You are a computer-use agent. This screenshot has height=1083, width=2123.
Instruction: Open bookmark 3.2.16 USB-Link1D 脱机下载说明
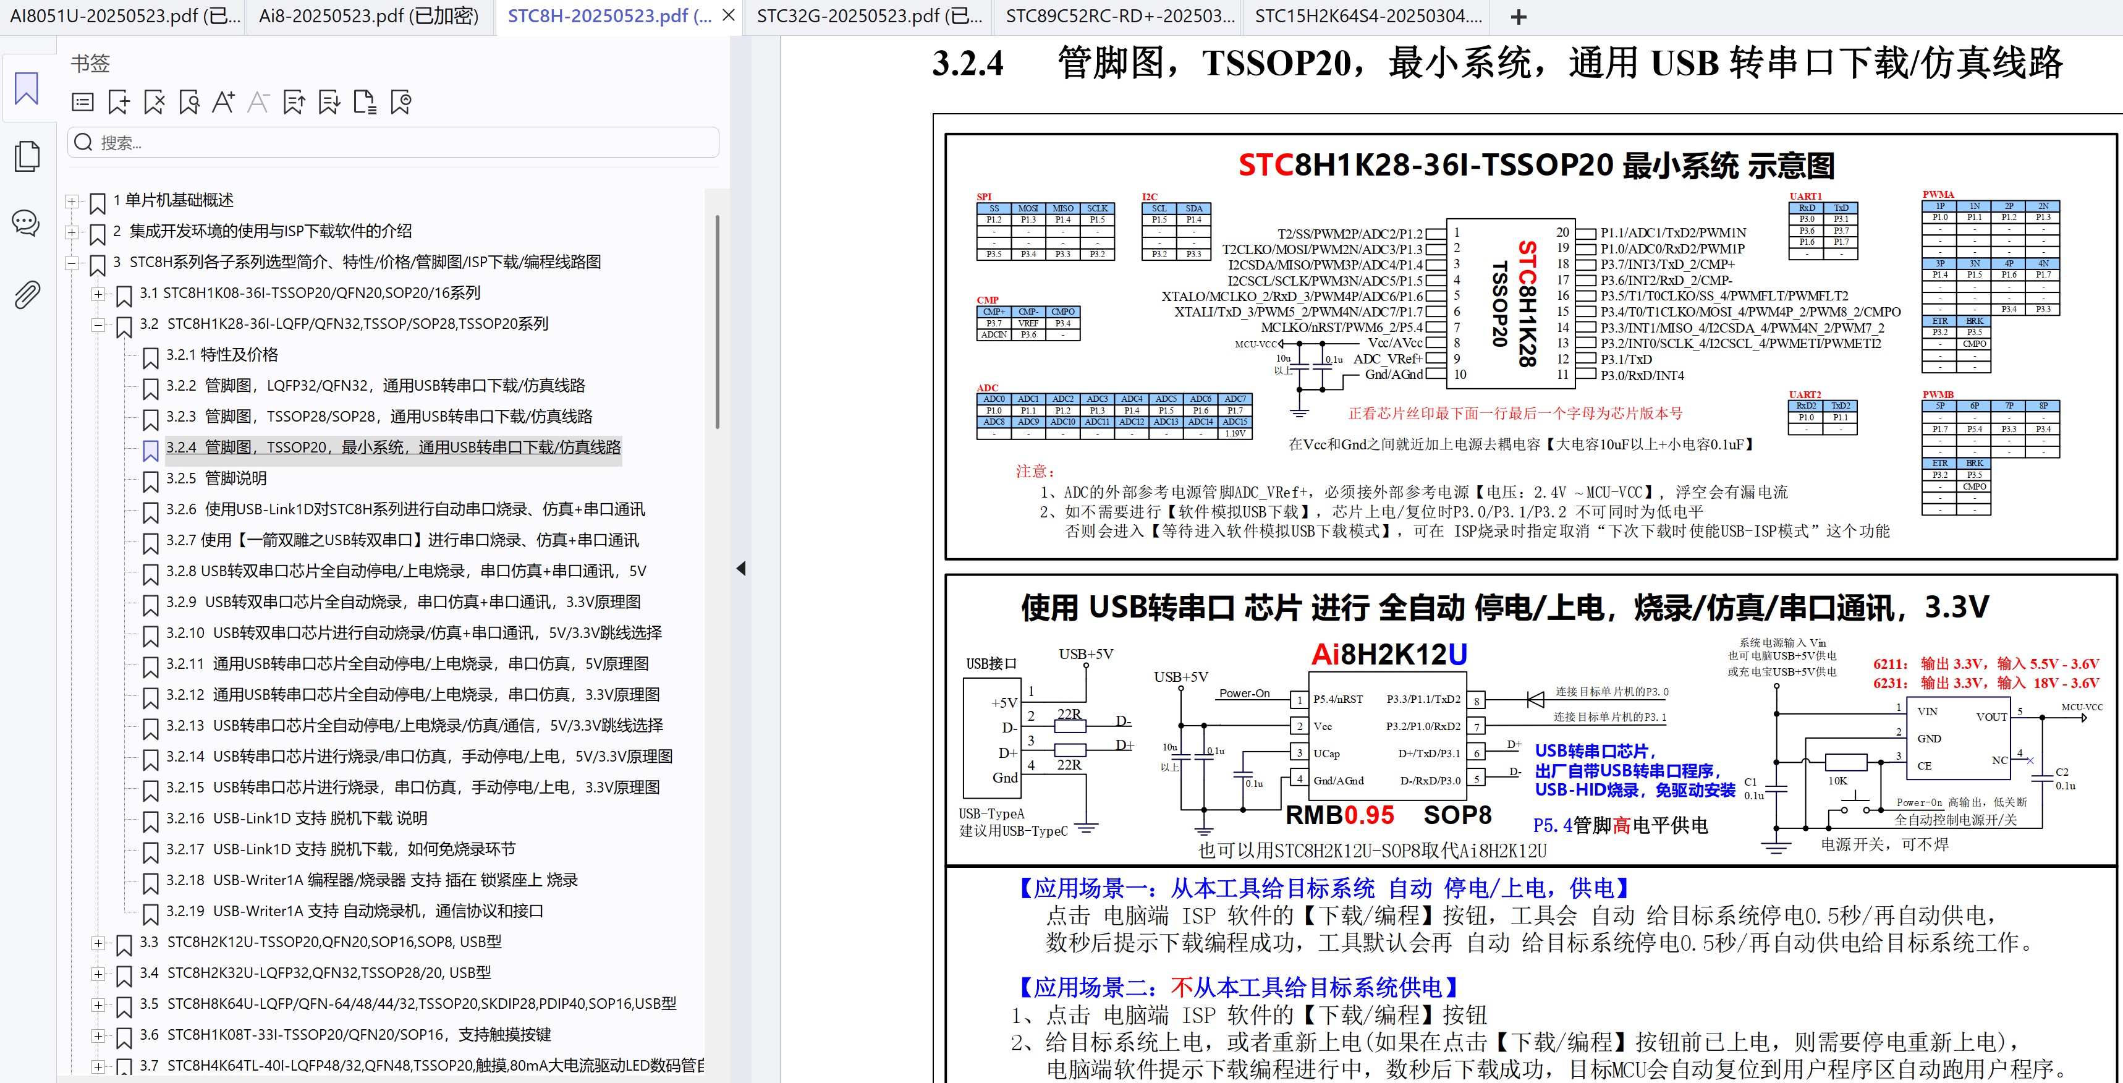pos(297,818)
